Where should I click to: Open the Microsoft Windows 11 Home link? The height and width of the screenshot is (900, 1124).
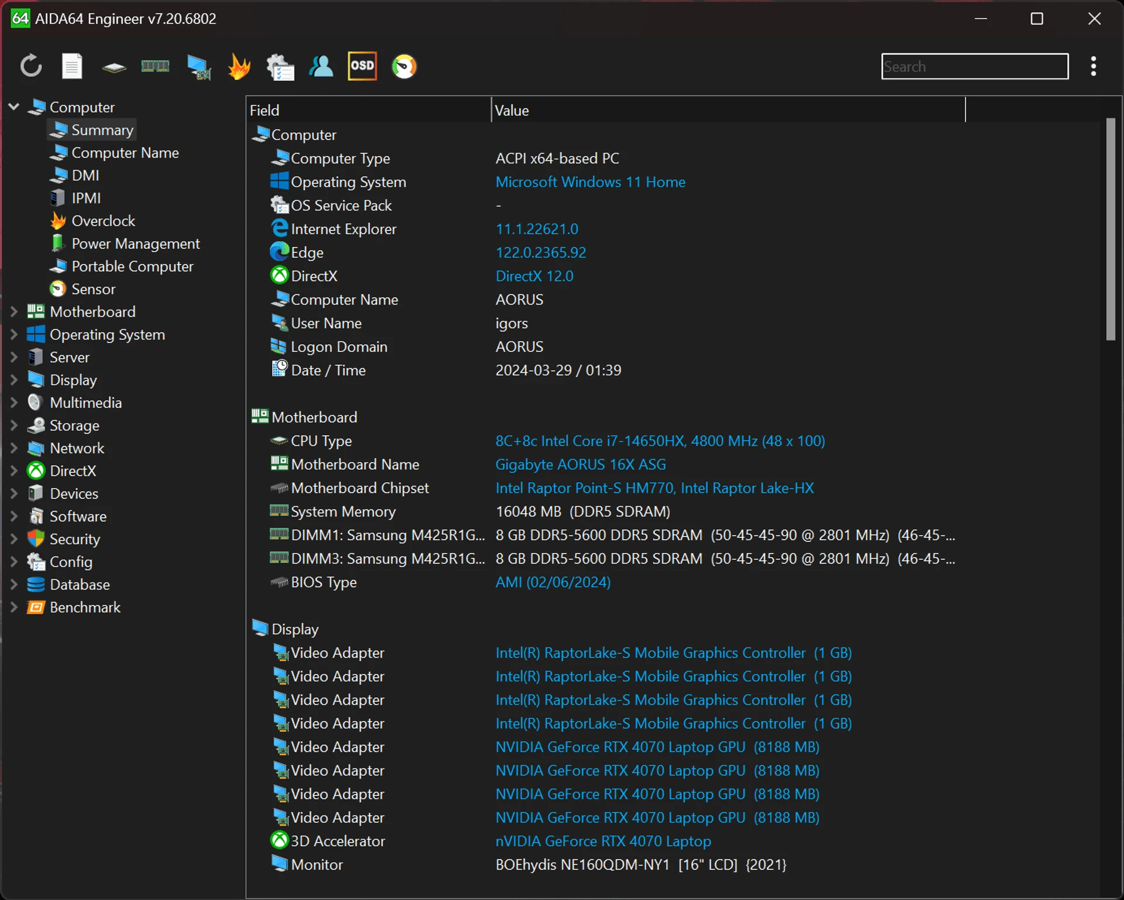tap(590, 182)
